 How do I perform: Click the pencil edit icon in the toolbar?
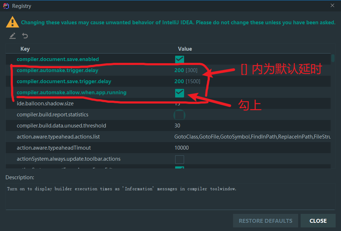click(x=13, y=36)
